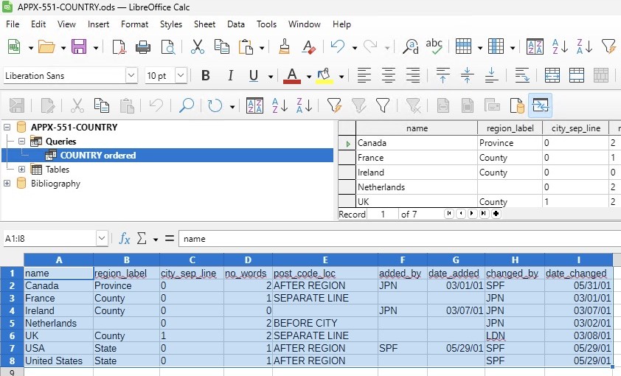This screenshot has height=376, width=621.
Task: Open the font size dropdown
Action: click(x=181, y=75)
